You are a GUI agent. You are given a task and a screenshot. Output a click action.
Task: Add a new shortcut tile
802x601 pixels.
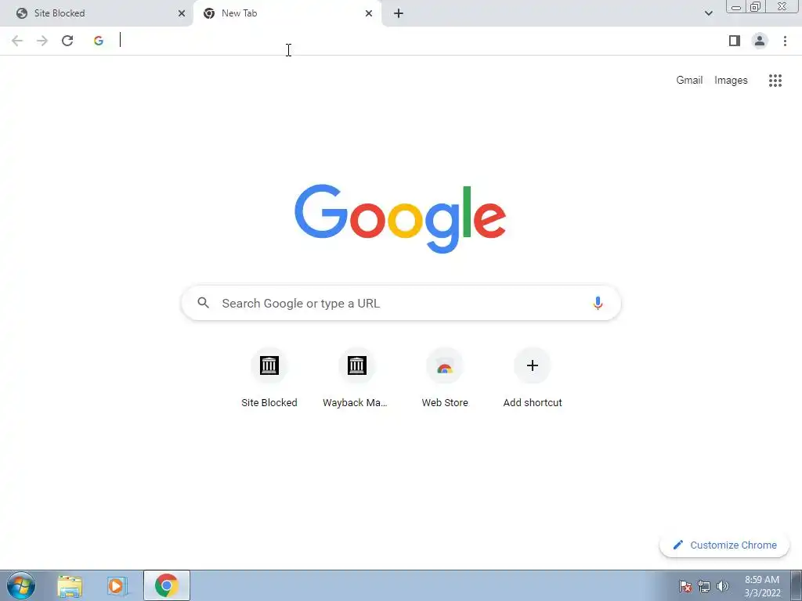pyautogui.click(x=533, y=378)
